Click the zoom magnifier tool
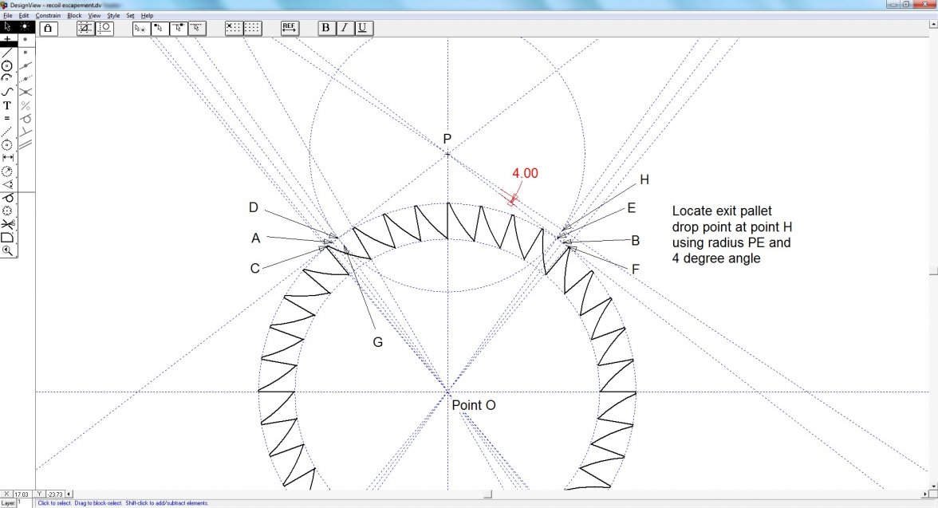 coord(7,250)
